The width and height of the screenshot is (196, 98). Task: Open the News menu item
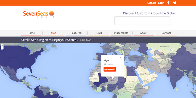[x=99, y=33]
